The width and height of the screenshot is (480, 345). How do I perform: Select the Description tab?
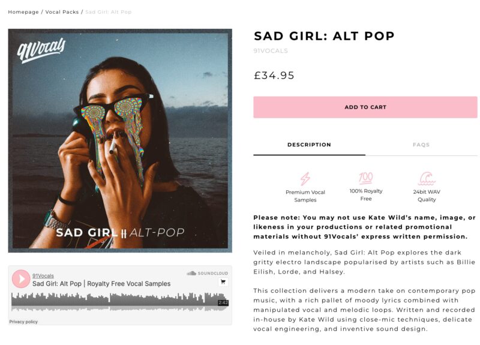click(309, 145)
